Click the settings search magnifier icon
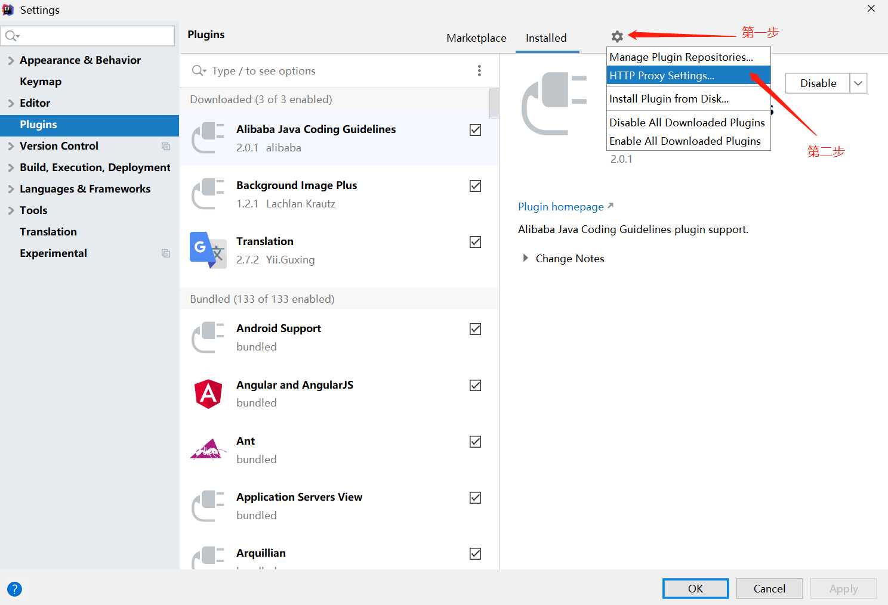 pos(12,36)
